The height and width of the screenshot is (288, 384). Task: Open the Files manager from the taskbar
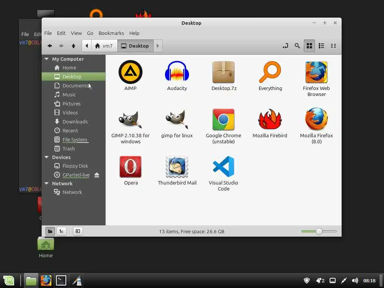[31, 280]
